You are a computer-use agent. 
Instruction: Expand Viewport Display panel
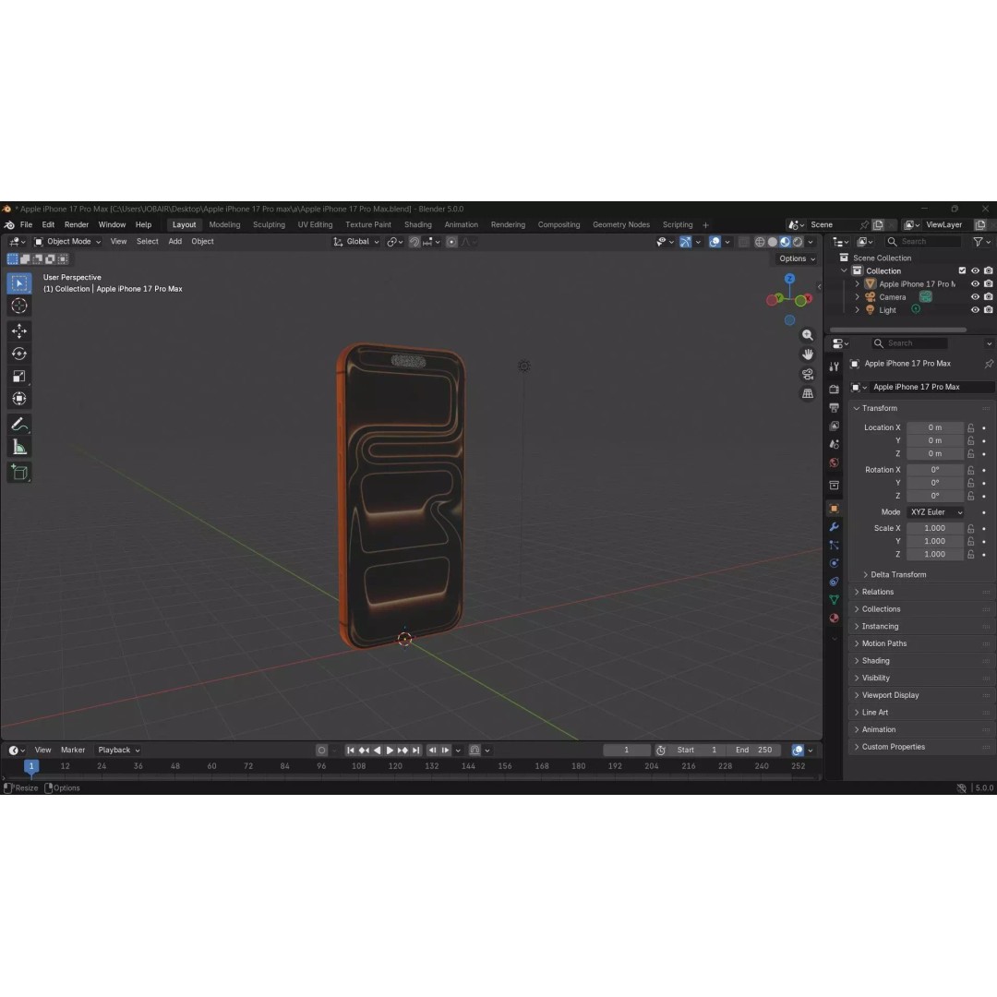[890, 696]
